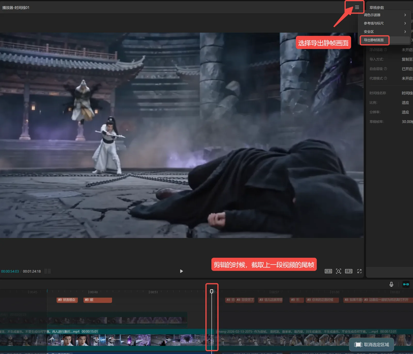Select the 这最后一道锁 subtitle clip

388,300
